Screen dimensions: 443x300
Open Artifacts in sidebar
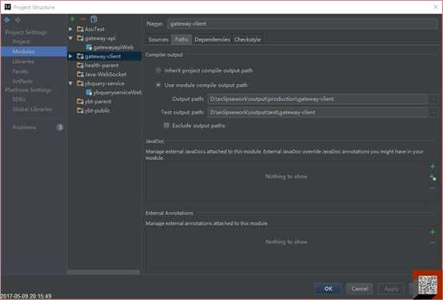[22, 81]
